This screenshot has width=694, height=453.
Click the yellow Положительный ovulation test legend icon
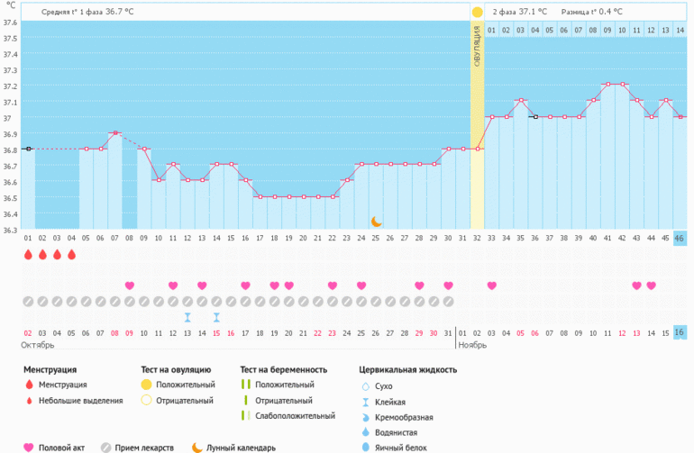(x=147, y=385)
